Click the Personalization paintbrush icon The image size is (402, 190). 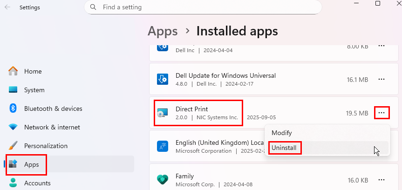pos(13,146)
